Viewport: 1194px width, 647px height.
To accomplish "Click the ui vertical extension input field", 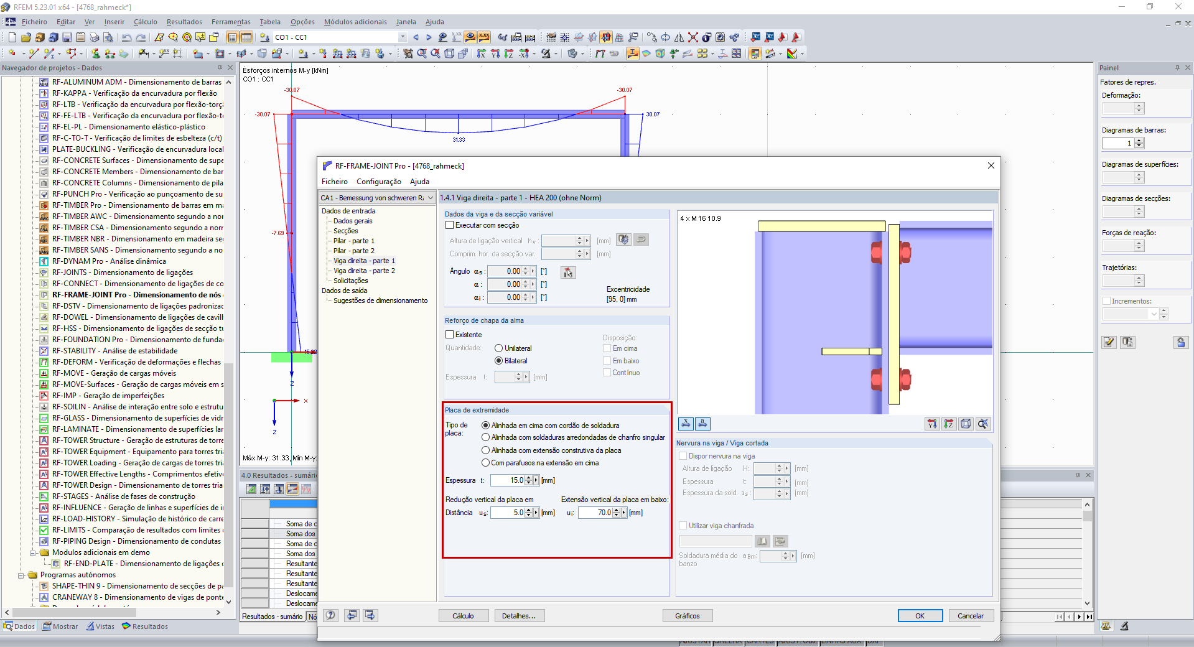I will click(595, 513).
